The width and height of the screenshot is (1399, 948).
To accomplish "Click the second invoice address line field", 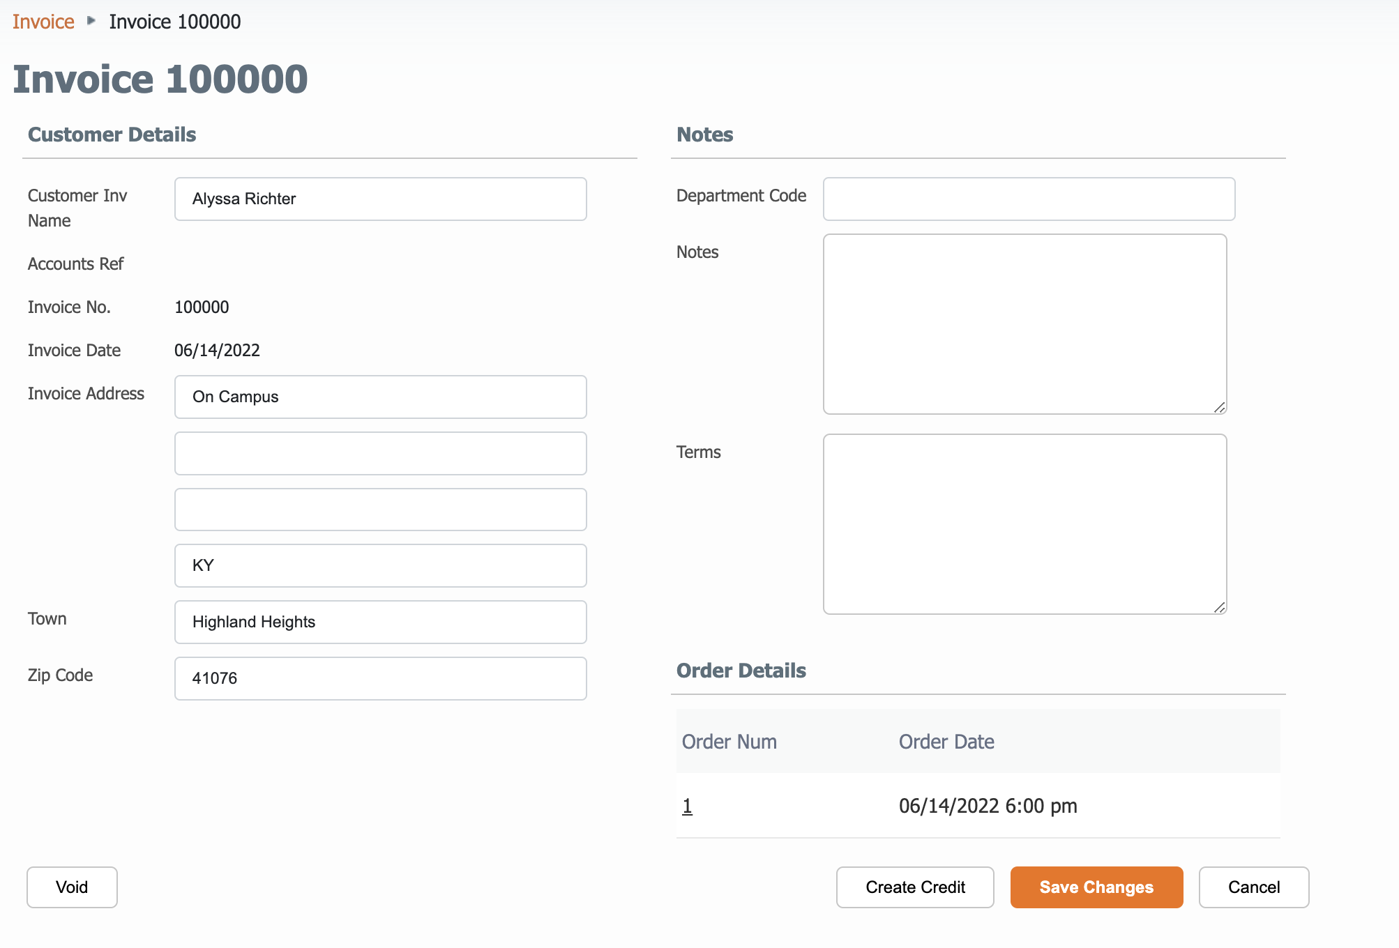I will pyautogui.click(x=381, y=454).
